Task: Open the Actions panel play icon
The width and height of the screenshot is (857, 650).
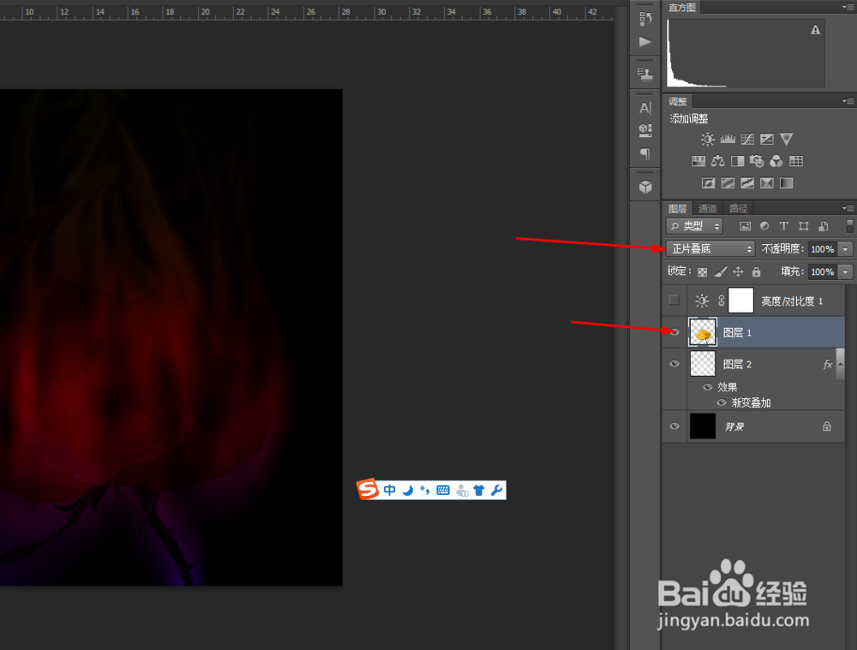Action: point(645,42)
